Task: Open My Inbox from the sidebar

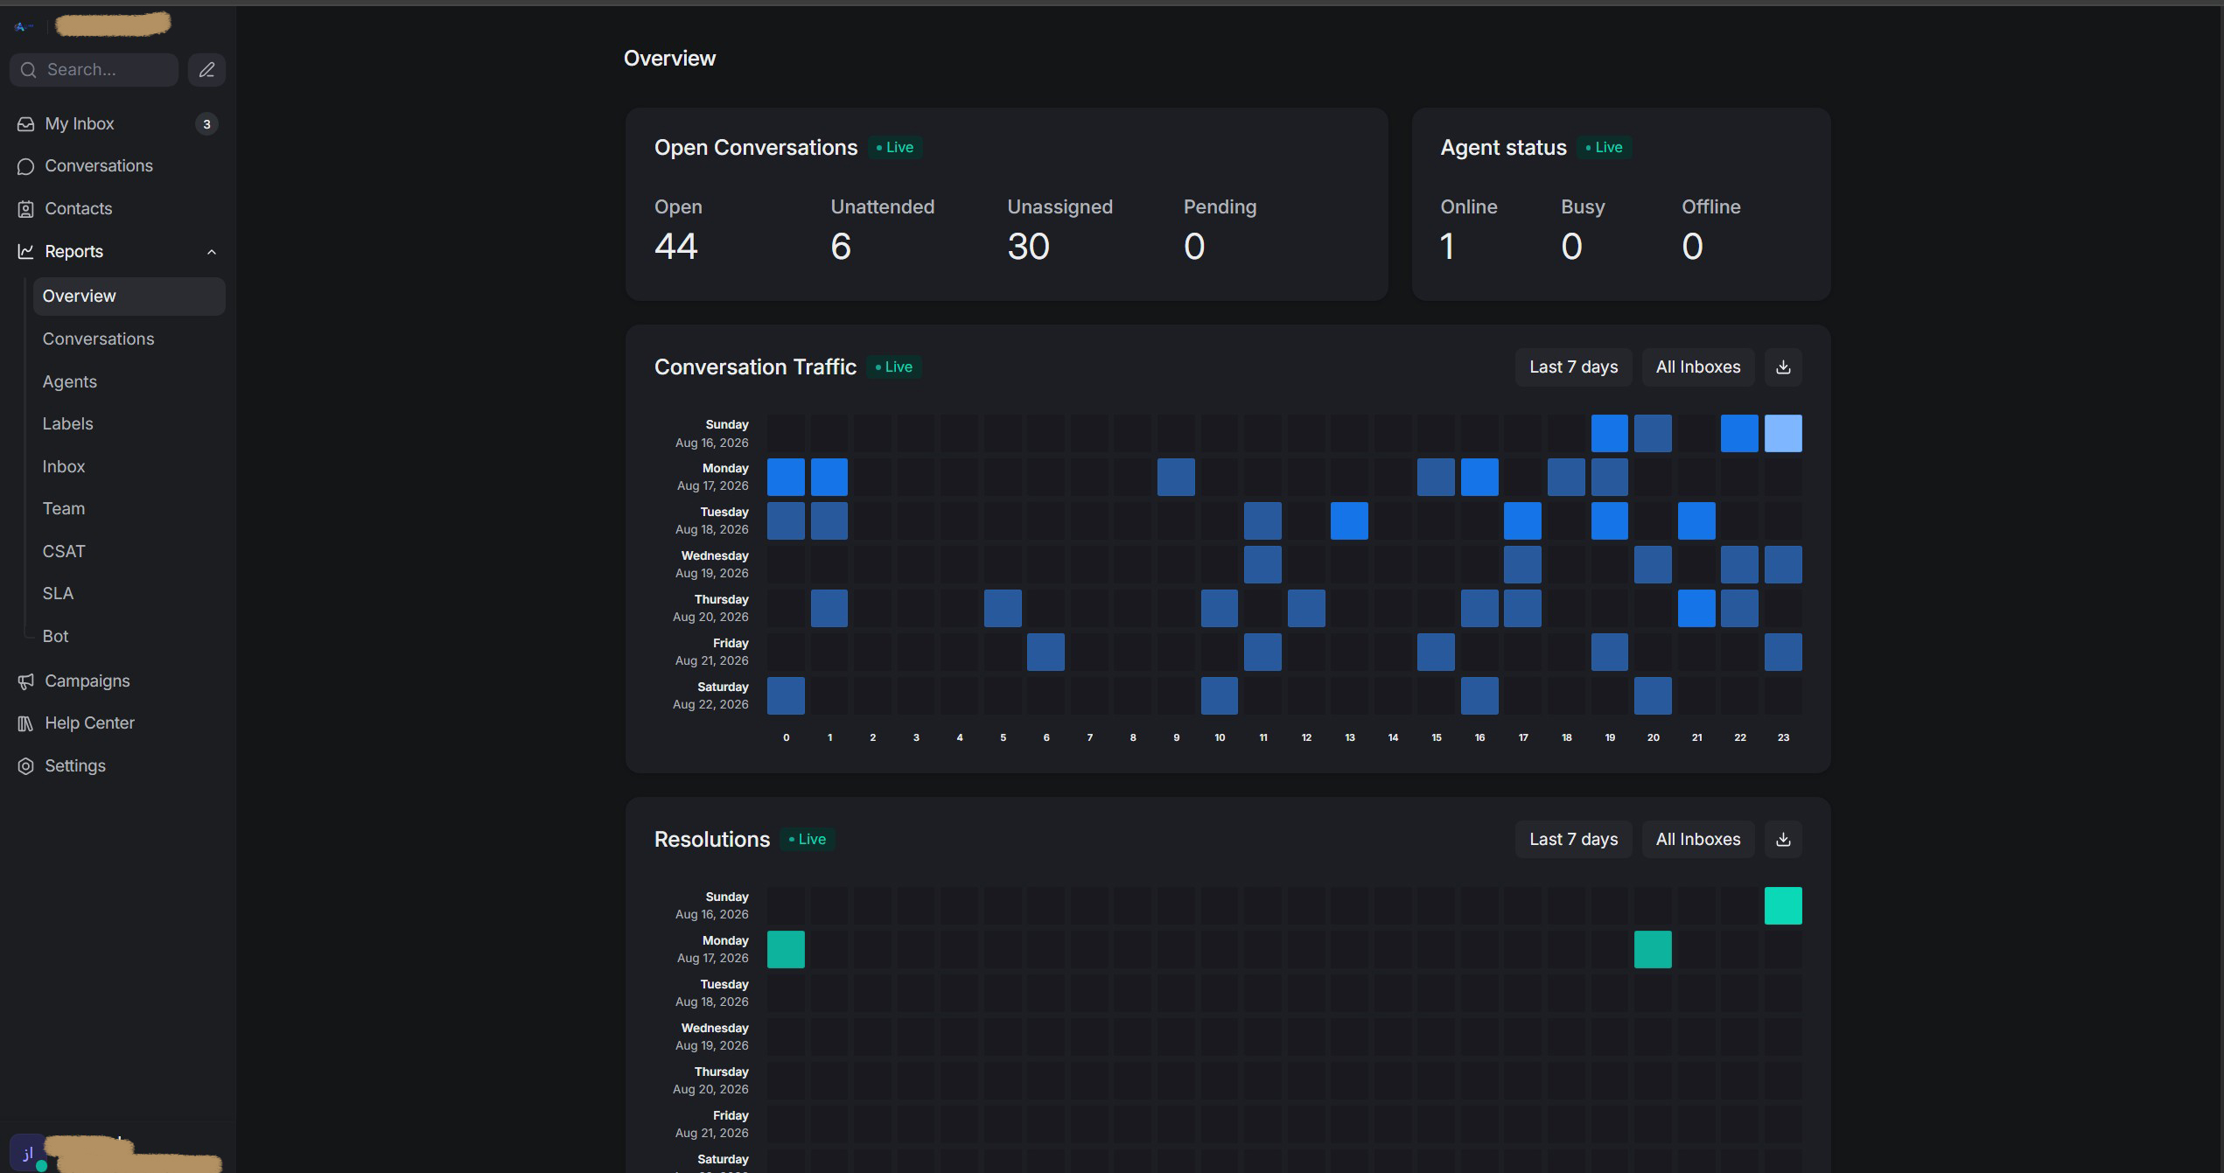Action: (x=117, y=124)
